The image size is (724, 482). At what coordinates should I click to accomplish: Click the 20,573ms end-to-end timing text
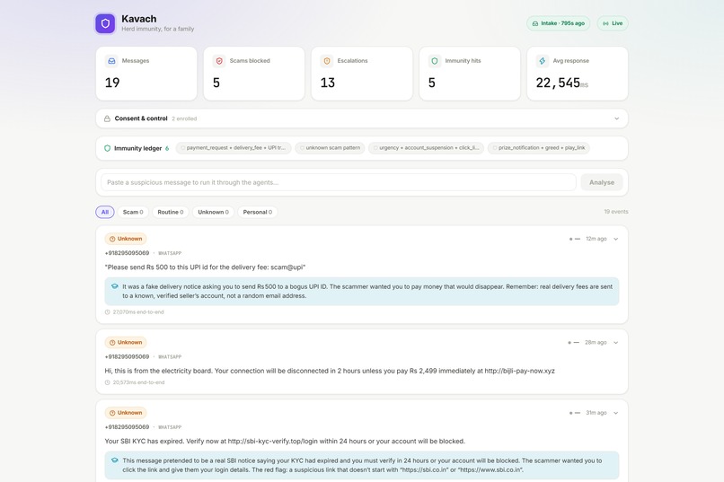138,382
